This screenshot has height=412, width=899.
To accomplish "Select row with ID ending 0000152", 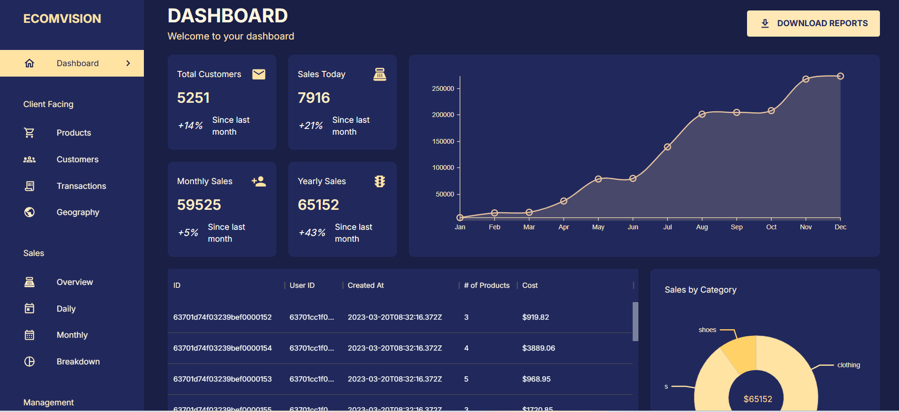I will tap(400, 317).
